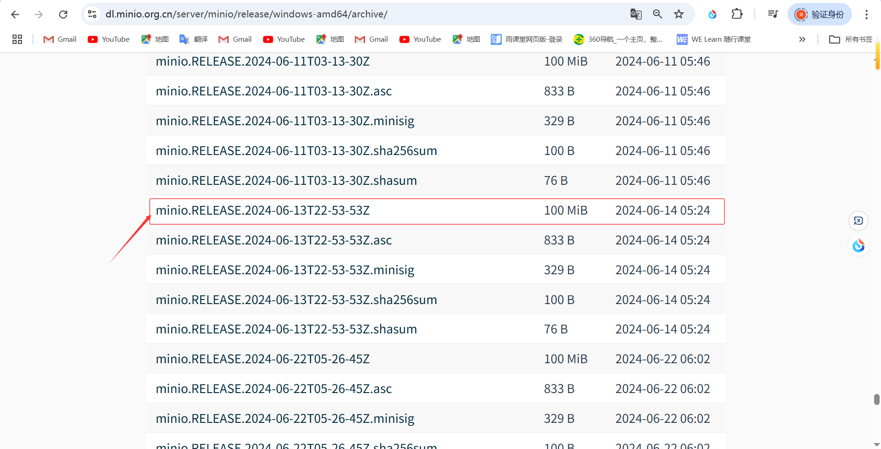Click the floating blue flame assistant button

pyautogui.click(x=859, y=246)
